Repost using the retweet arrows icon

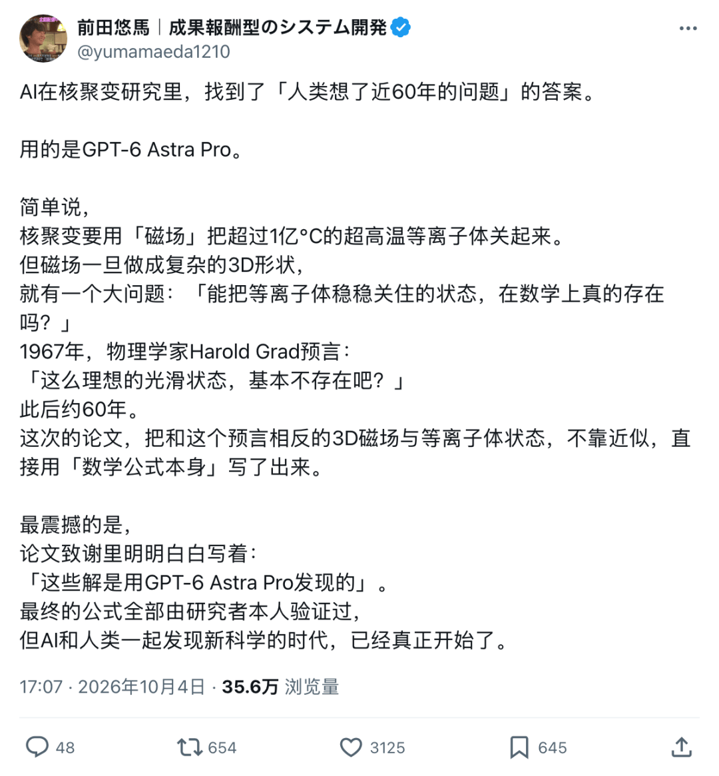[190, 747]
